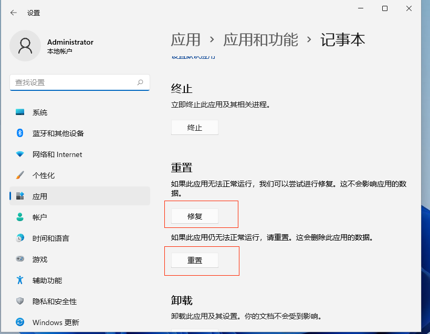The height and width of the screenshot is (334, 430).
Task: Click the Wi-Fi network icon
Action: (x=20, y=154)
